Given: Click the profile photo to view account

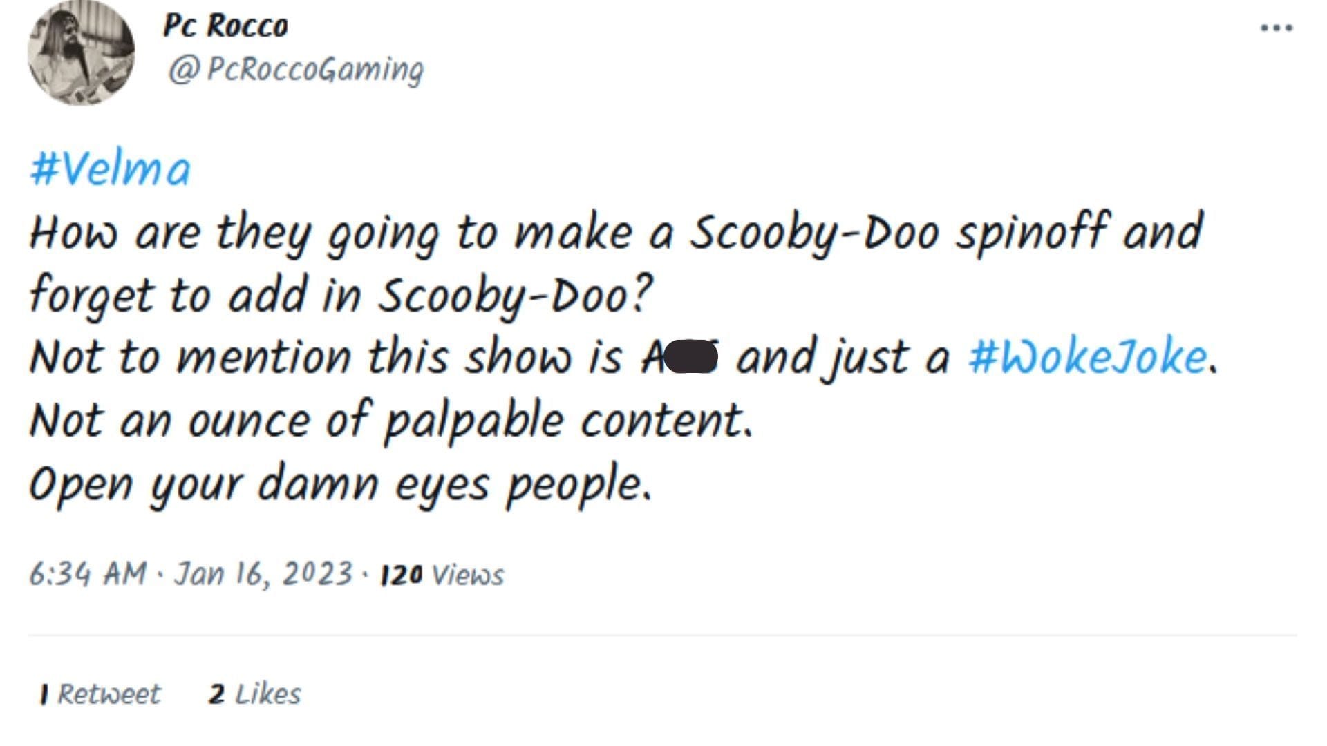Looking at the screenshot, I should click(x=82, y=52).
